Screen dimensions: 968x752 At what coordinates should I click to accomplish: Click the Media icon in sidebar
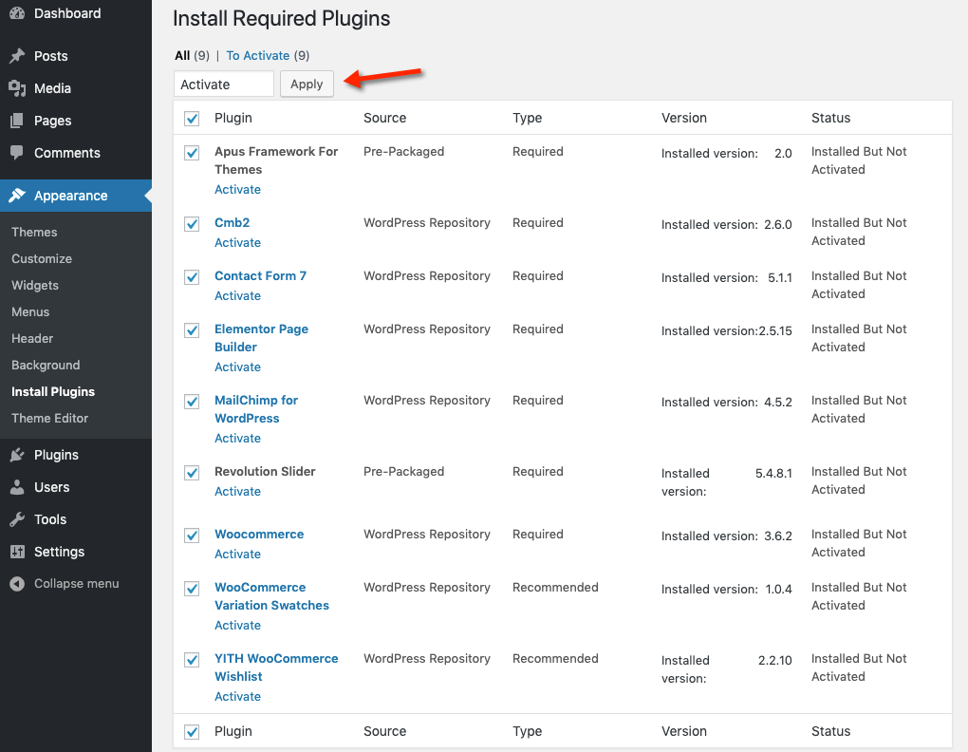point(17,88)
